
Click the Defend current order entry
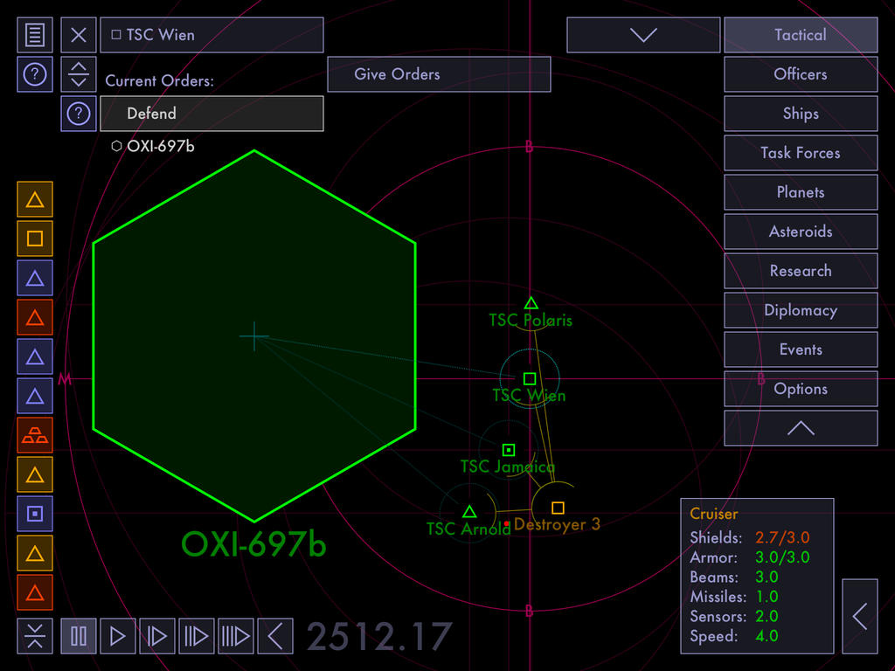click(212, 114)
